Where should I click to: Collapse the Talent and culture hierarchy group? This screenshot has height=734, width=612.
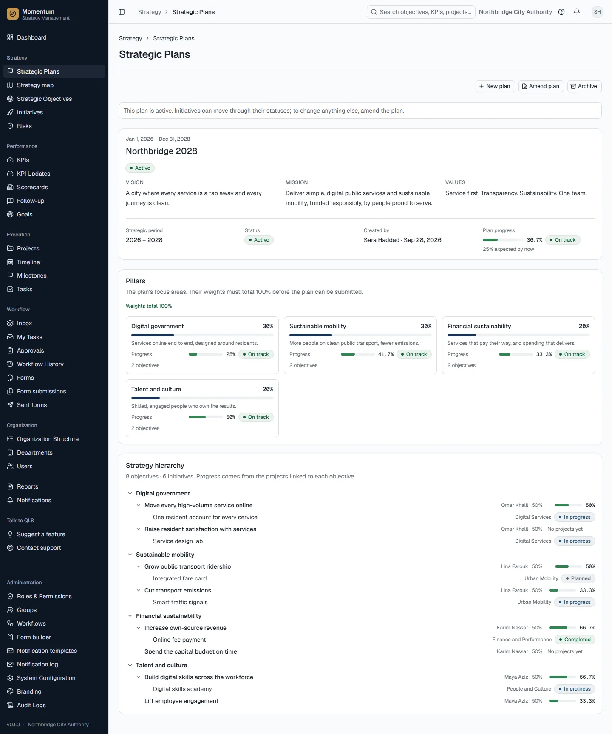click(x=130, y=665)
